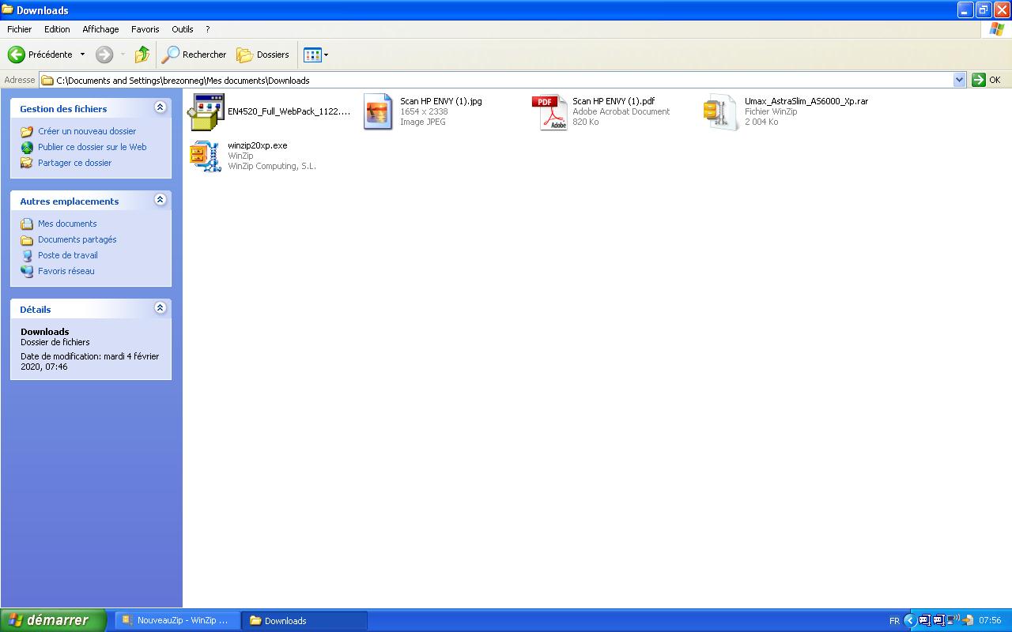Open Poste de travail

pos(68,255)
